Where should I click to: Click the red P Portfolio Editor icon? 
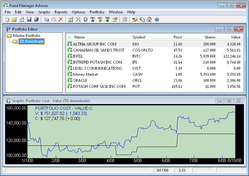coord(8,29)
